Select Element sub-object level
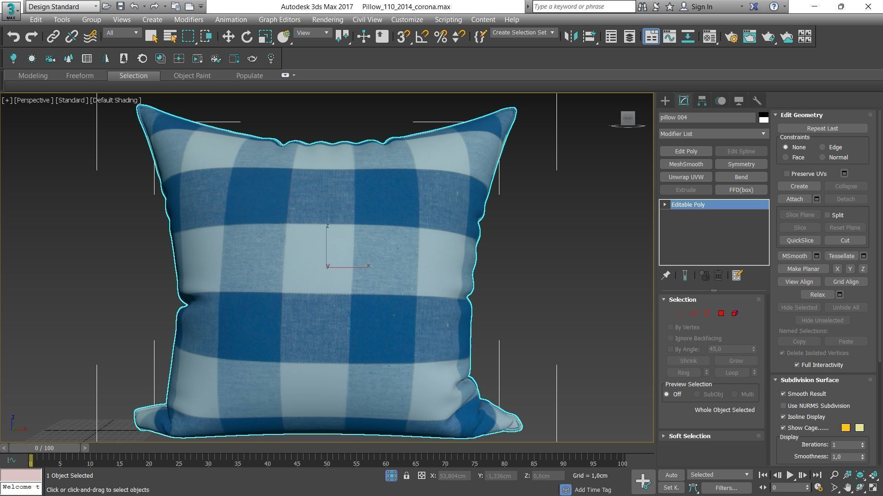The image size is (883, 496). 734,313
